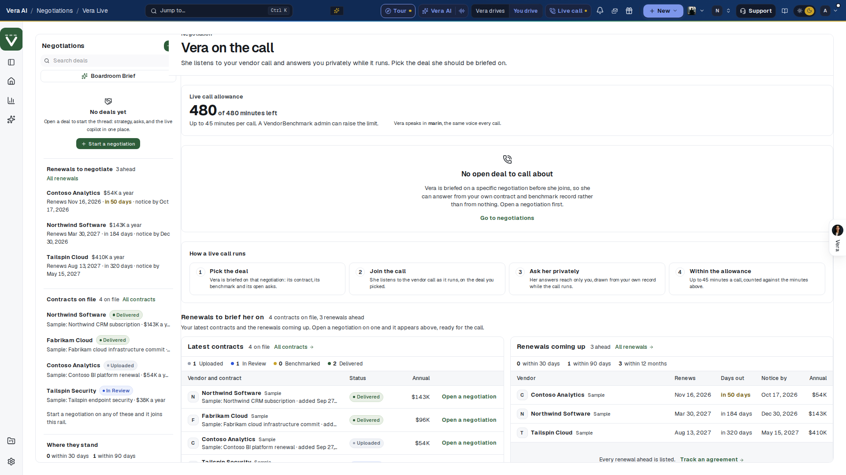Open the New dropdown button
Screen dimensions: 846x475
tap(663, 11)
